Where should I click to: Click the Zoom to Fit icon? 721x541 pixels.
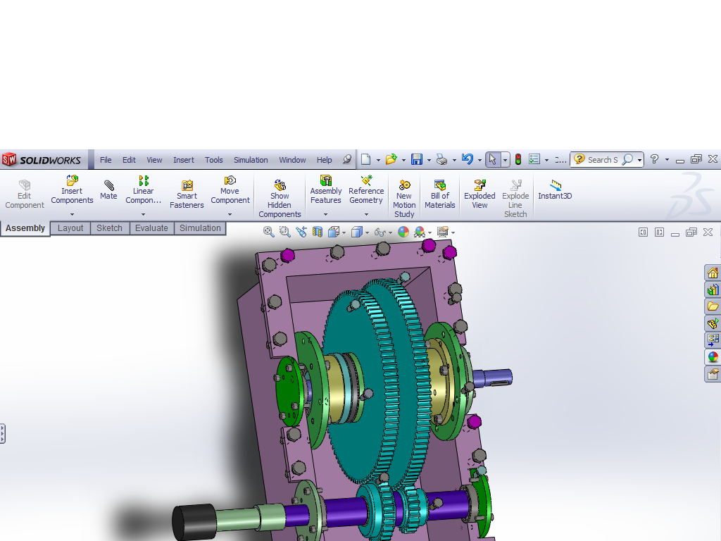(x=268, y=232)
